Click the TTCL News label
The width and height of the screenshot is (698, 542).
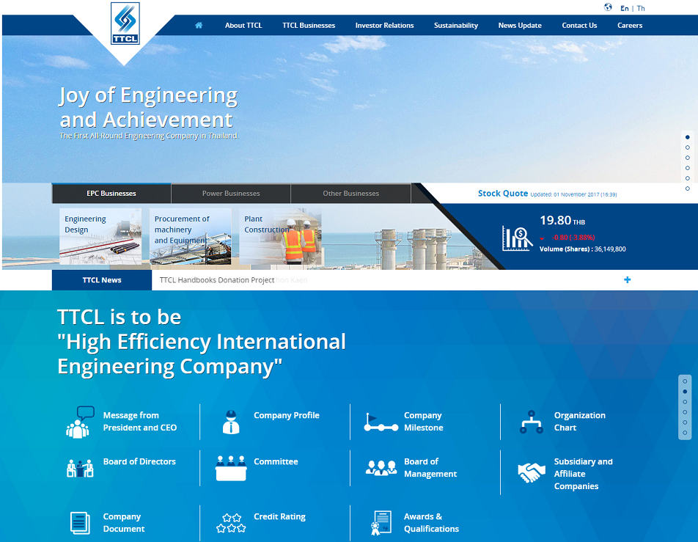tap(102, 280)
